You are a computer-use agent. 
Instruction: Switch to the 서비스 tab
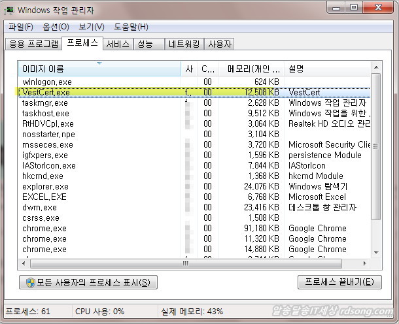click(117, 44)
